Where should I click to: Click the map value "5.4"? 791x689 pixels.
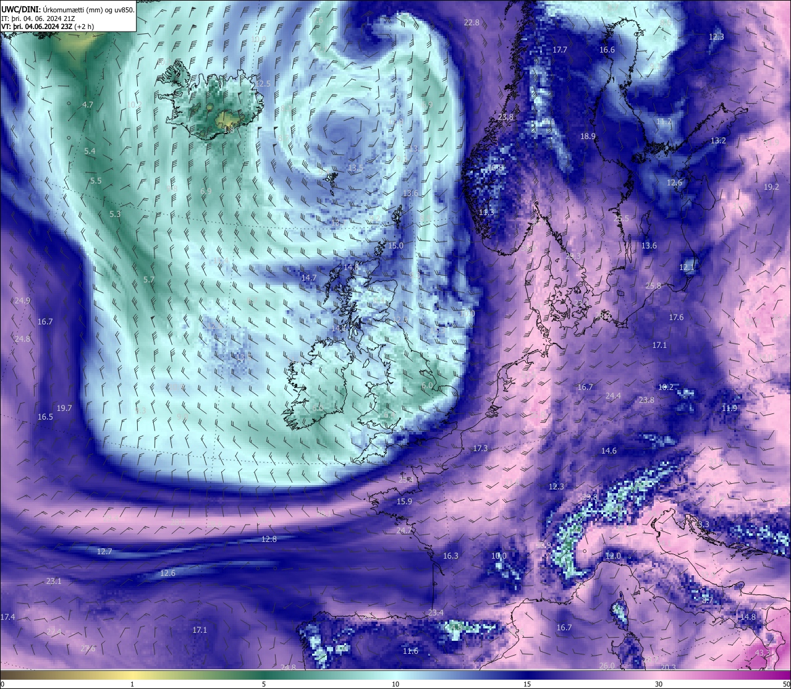click(90, 151)
